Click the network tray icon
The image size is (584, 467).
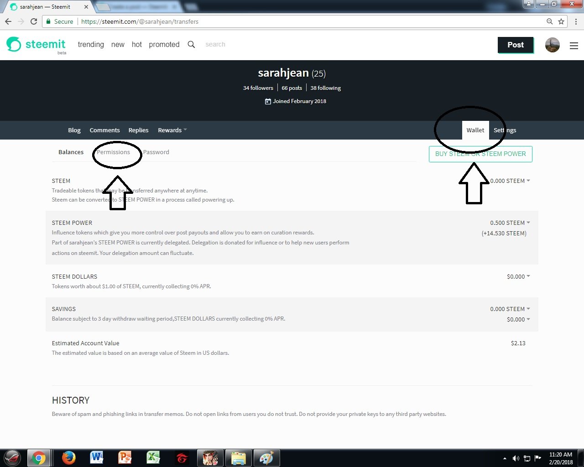click(527, 458)
